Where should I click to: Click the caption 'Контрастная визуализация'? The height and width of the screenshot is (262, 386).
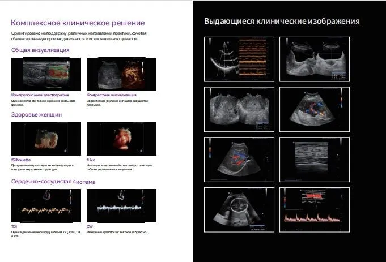coord(111,95)
